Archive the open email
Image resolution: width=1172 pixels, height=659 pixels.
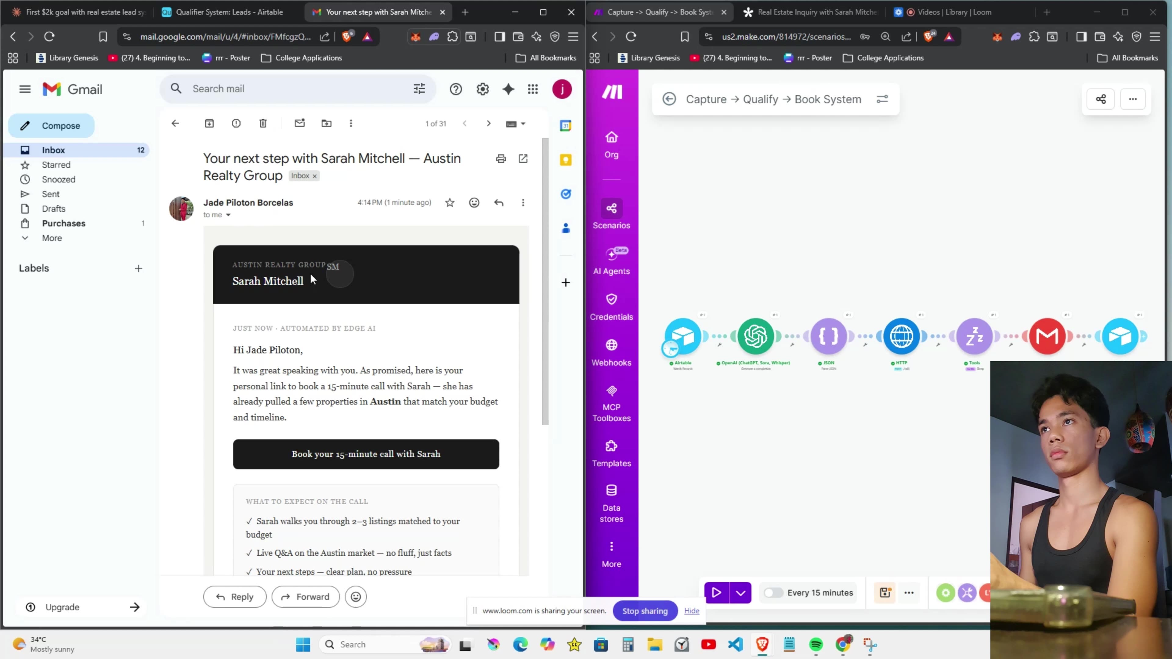tap(209, 123)
